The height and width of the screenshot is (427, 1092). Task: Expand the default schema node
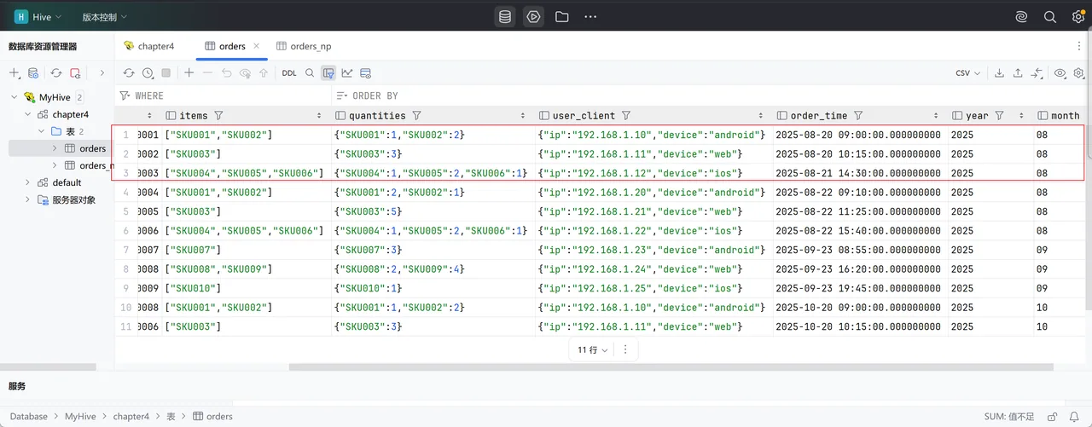(x=27, y=182)
